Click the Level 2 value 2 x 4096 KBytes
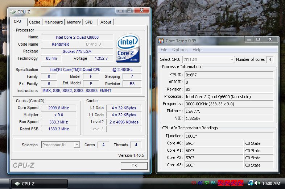The height and width of the screenshot is (189, 285). coord(124,122)
